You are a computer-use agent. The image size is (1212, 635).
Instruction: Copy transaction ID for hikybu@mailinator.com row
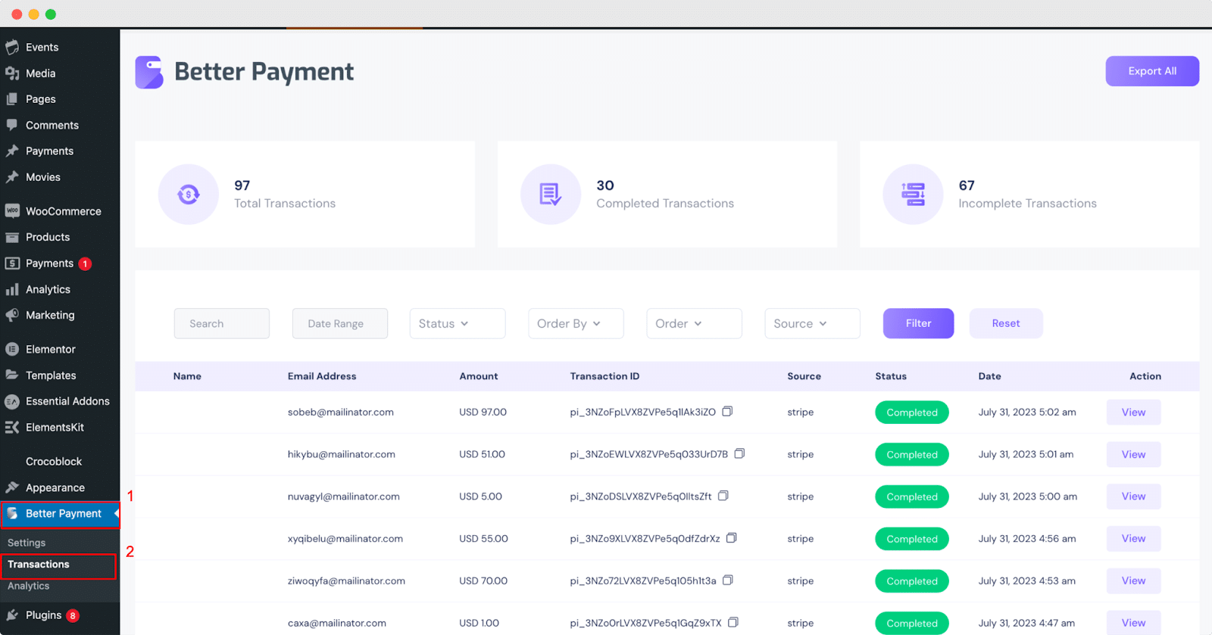(x=739, y=453)
